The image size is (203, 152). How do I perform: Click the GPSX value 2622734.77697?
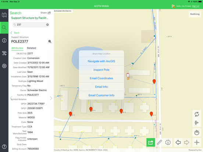point(36,104)
